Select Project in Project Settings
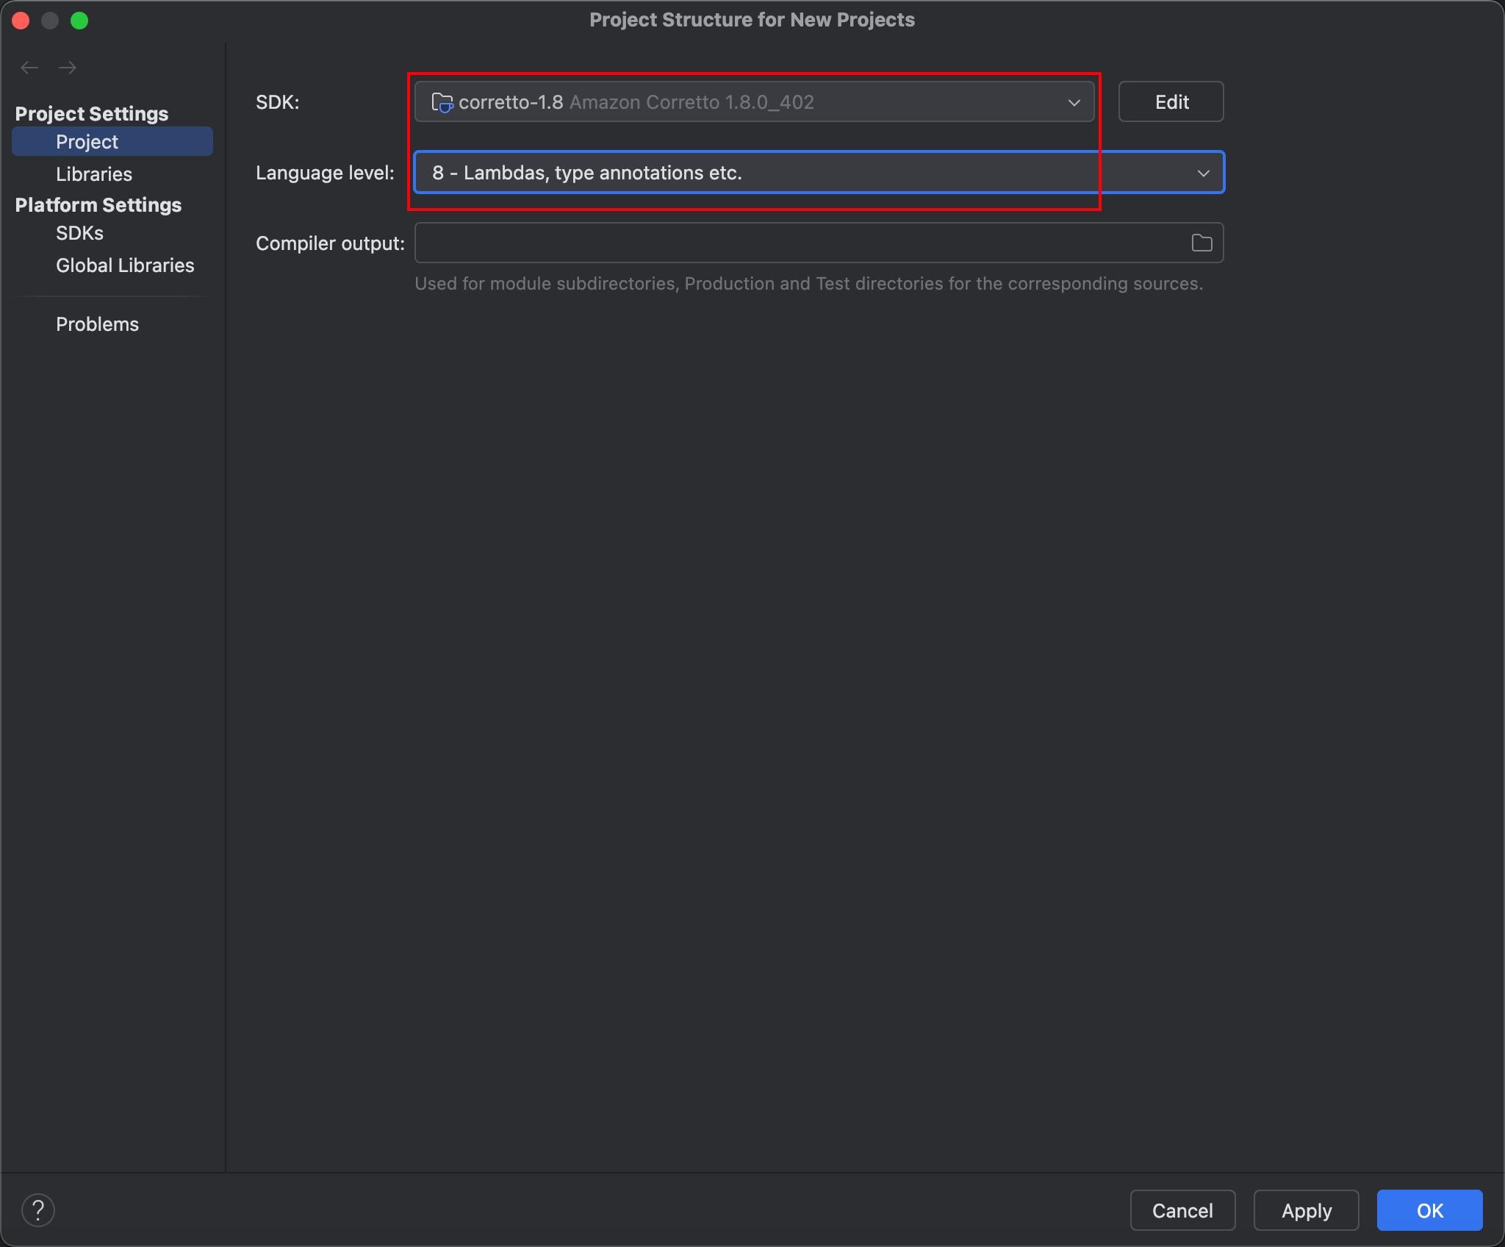1505x1247 pixels. click(87, 142)
